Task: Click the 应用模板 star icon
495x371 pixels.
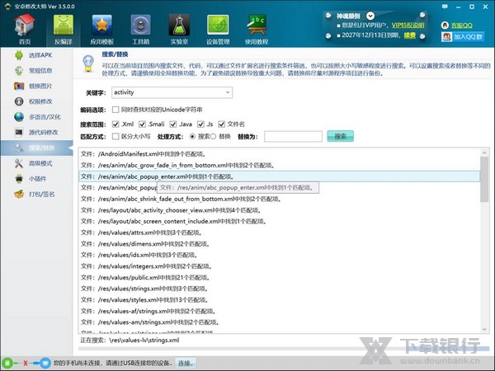Action: pos(101,30)
